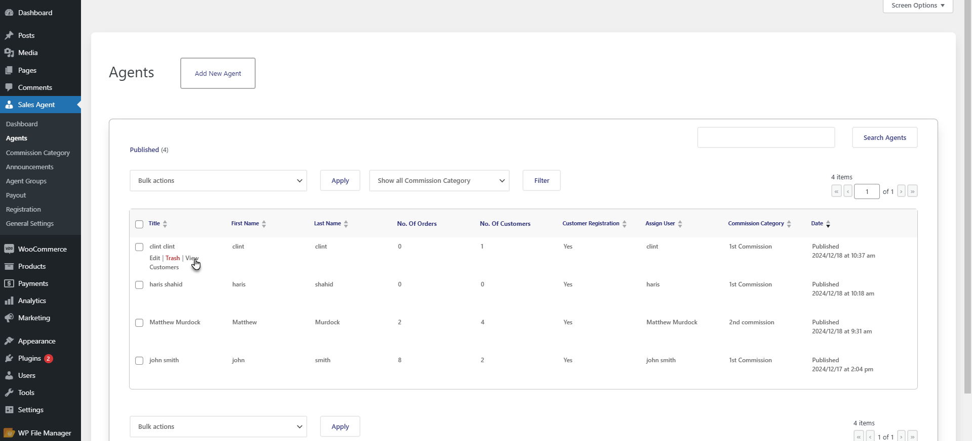Open the WooCommerce icon in sidebar
The width and height of the screenshot is (972, 441).
pyautogui.click(x=9, y=249)
